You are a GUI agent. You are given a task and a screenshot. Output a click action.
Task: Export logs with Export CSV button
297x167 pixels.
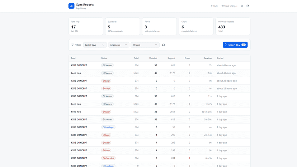coord(235,45)
